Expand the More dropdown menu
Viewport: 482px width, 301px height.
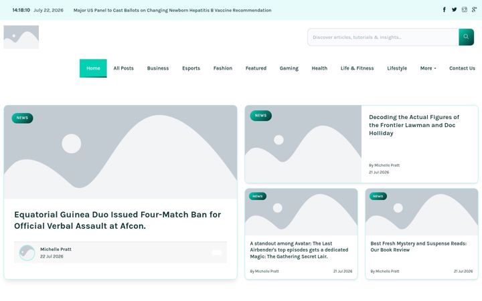tap(428, 68)
